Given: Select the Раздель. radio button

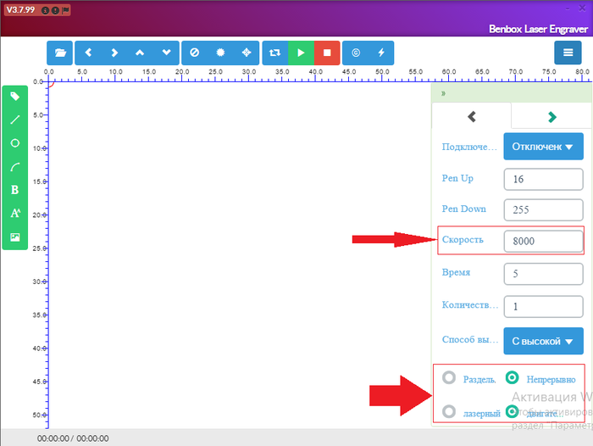Looking at the screenshot, I should coord(449,378).
